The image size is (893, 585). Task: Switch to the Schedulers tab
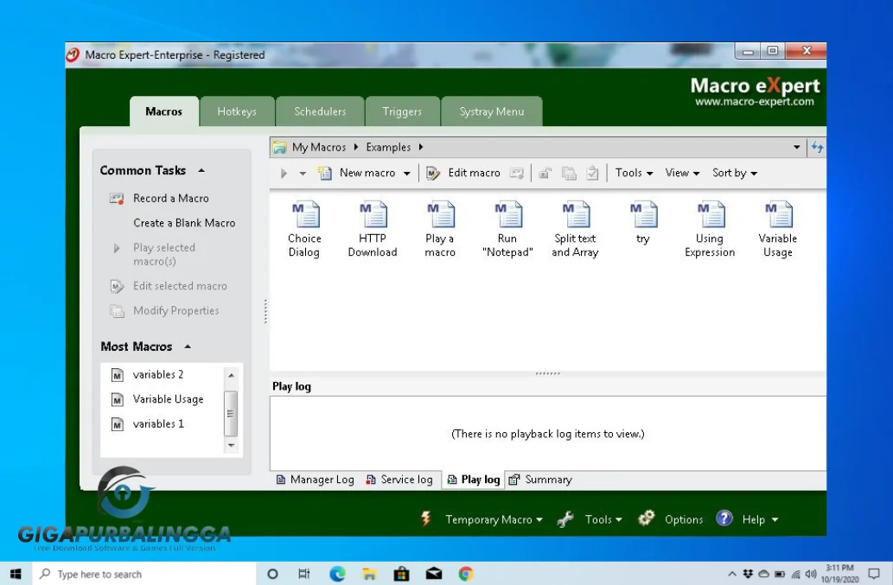point(320,111)
